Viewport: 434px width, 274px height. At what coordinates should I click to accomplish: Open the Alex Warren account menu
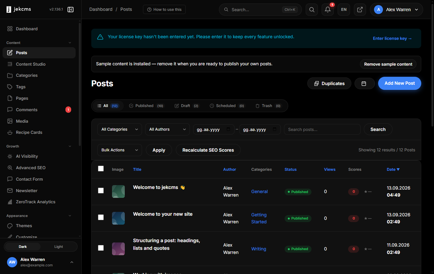396,10
